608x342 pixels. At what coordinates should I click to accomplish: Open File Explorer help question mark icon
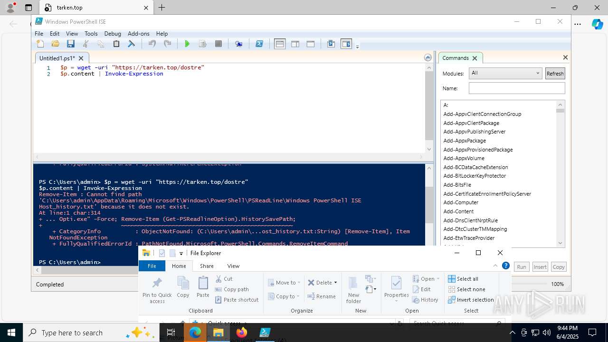click(506, 266)
